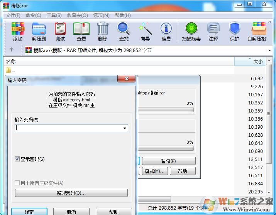
Task: Open the Commands (命令) menu
Action: coord(34,15)
